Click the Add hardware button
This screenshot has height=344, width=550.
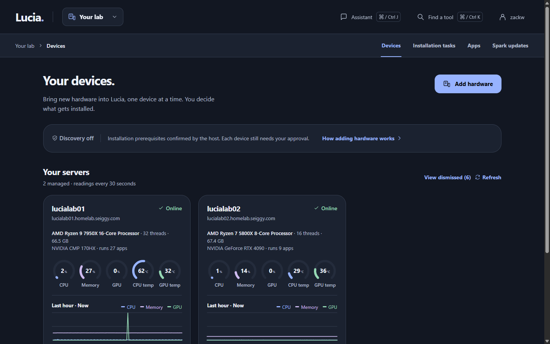coord(468,84)
